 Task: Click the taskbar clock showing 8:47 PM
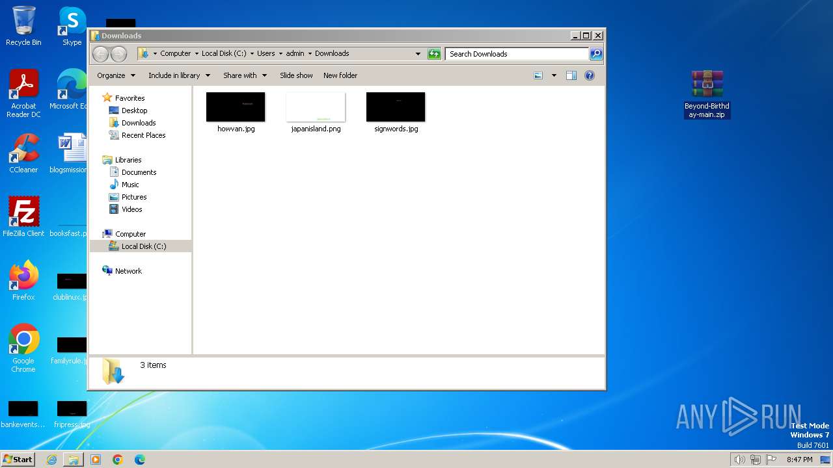(799, 460)
